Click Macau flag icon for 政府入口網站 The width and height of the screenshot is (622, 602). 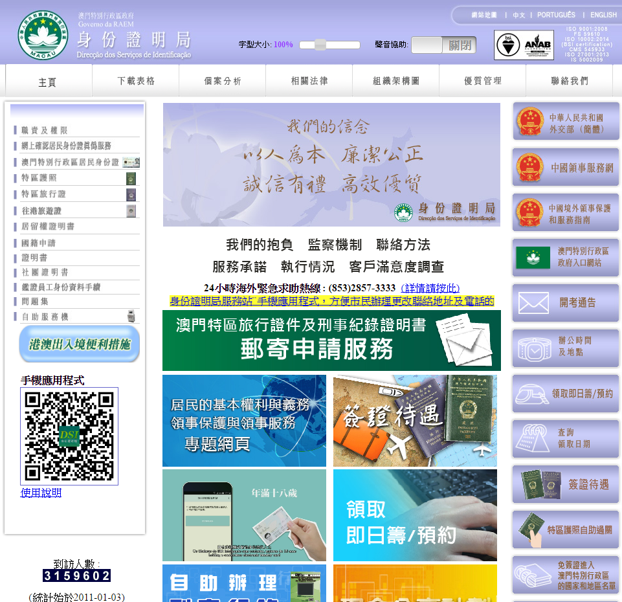[x=533, y=258]
